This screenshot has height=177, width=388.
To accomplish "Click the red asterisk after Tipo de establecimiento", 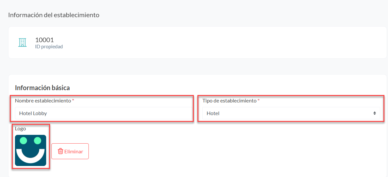I will pyautogui.click(x=259, y=100).
